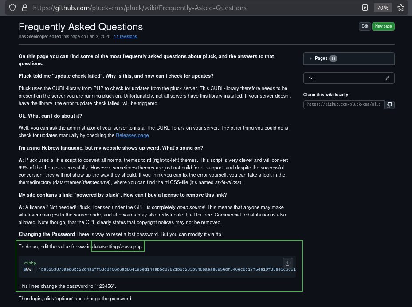Click the site security padlock icon
This screenshot has height=307, width=412.
[25, 8]
